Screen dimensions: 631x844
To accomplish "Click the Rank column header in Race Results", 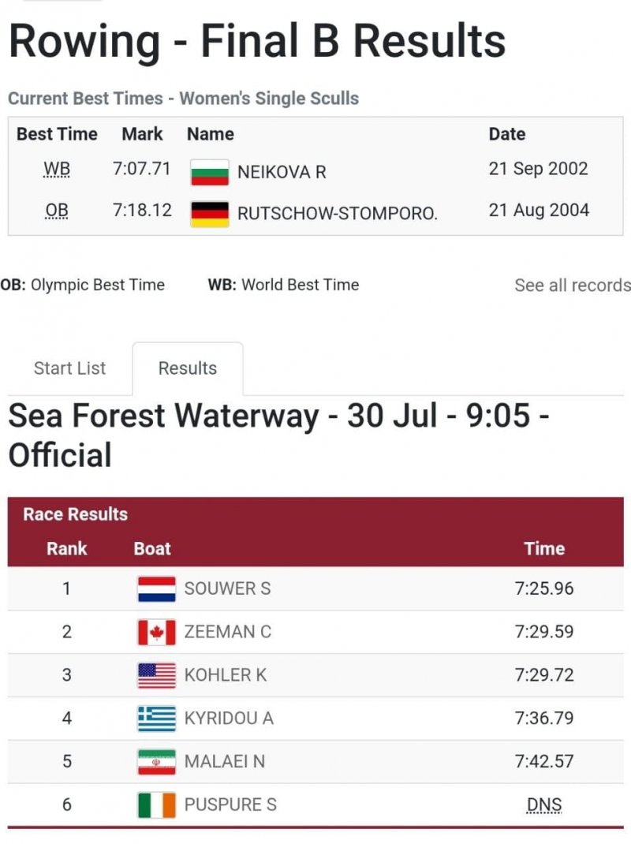I will pos(67,549).
